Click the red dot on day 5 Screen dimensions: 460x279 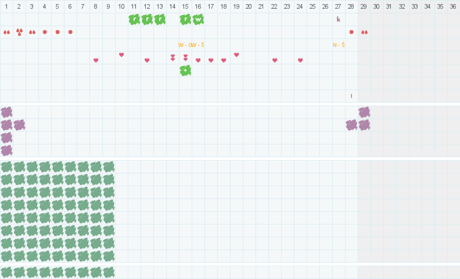coord(57,32)
